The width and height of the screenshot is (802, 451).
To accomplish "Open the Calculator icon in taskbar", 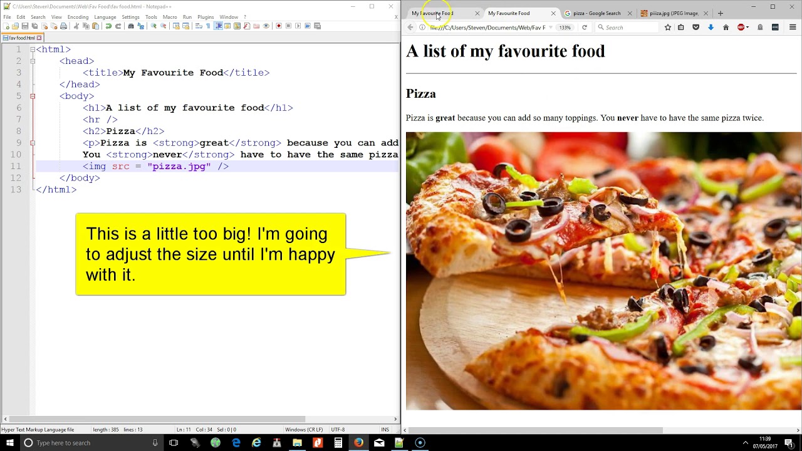I will (338, 443).
